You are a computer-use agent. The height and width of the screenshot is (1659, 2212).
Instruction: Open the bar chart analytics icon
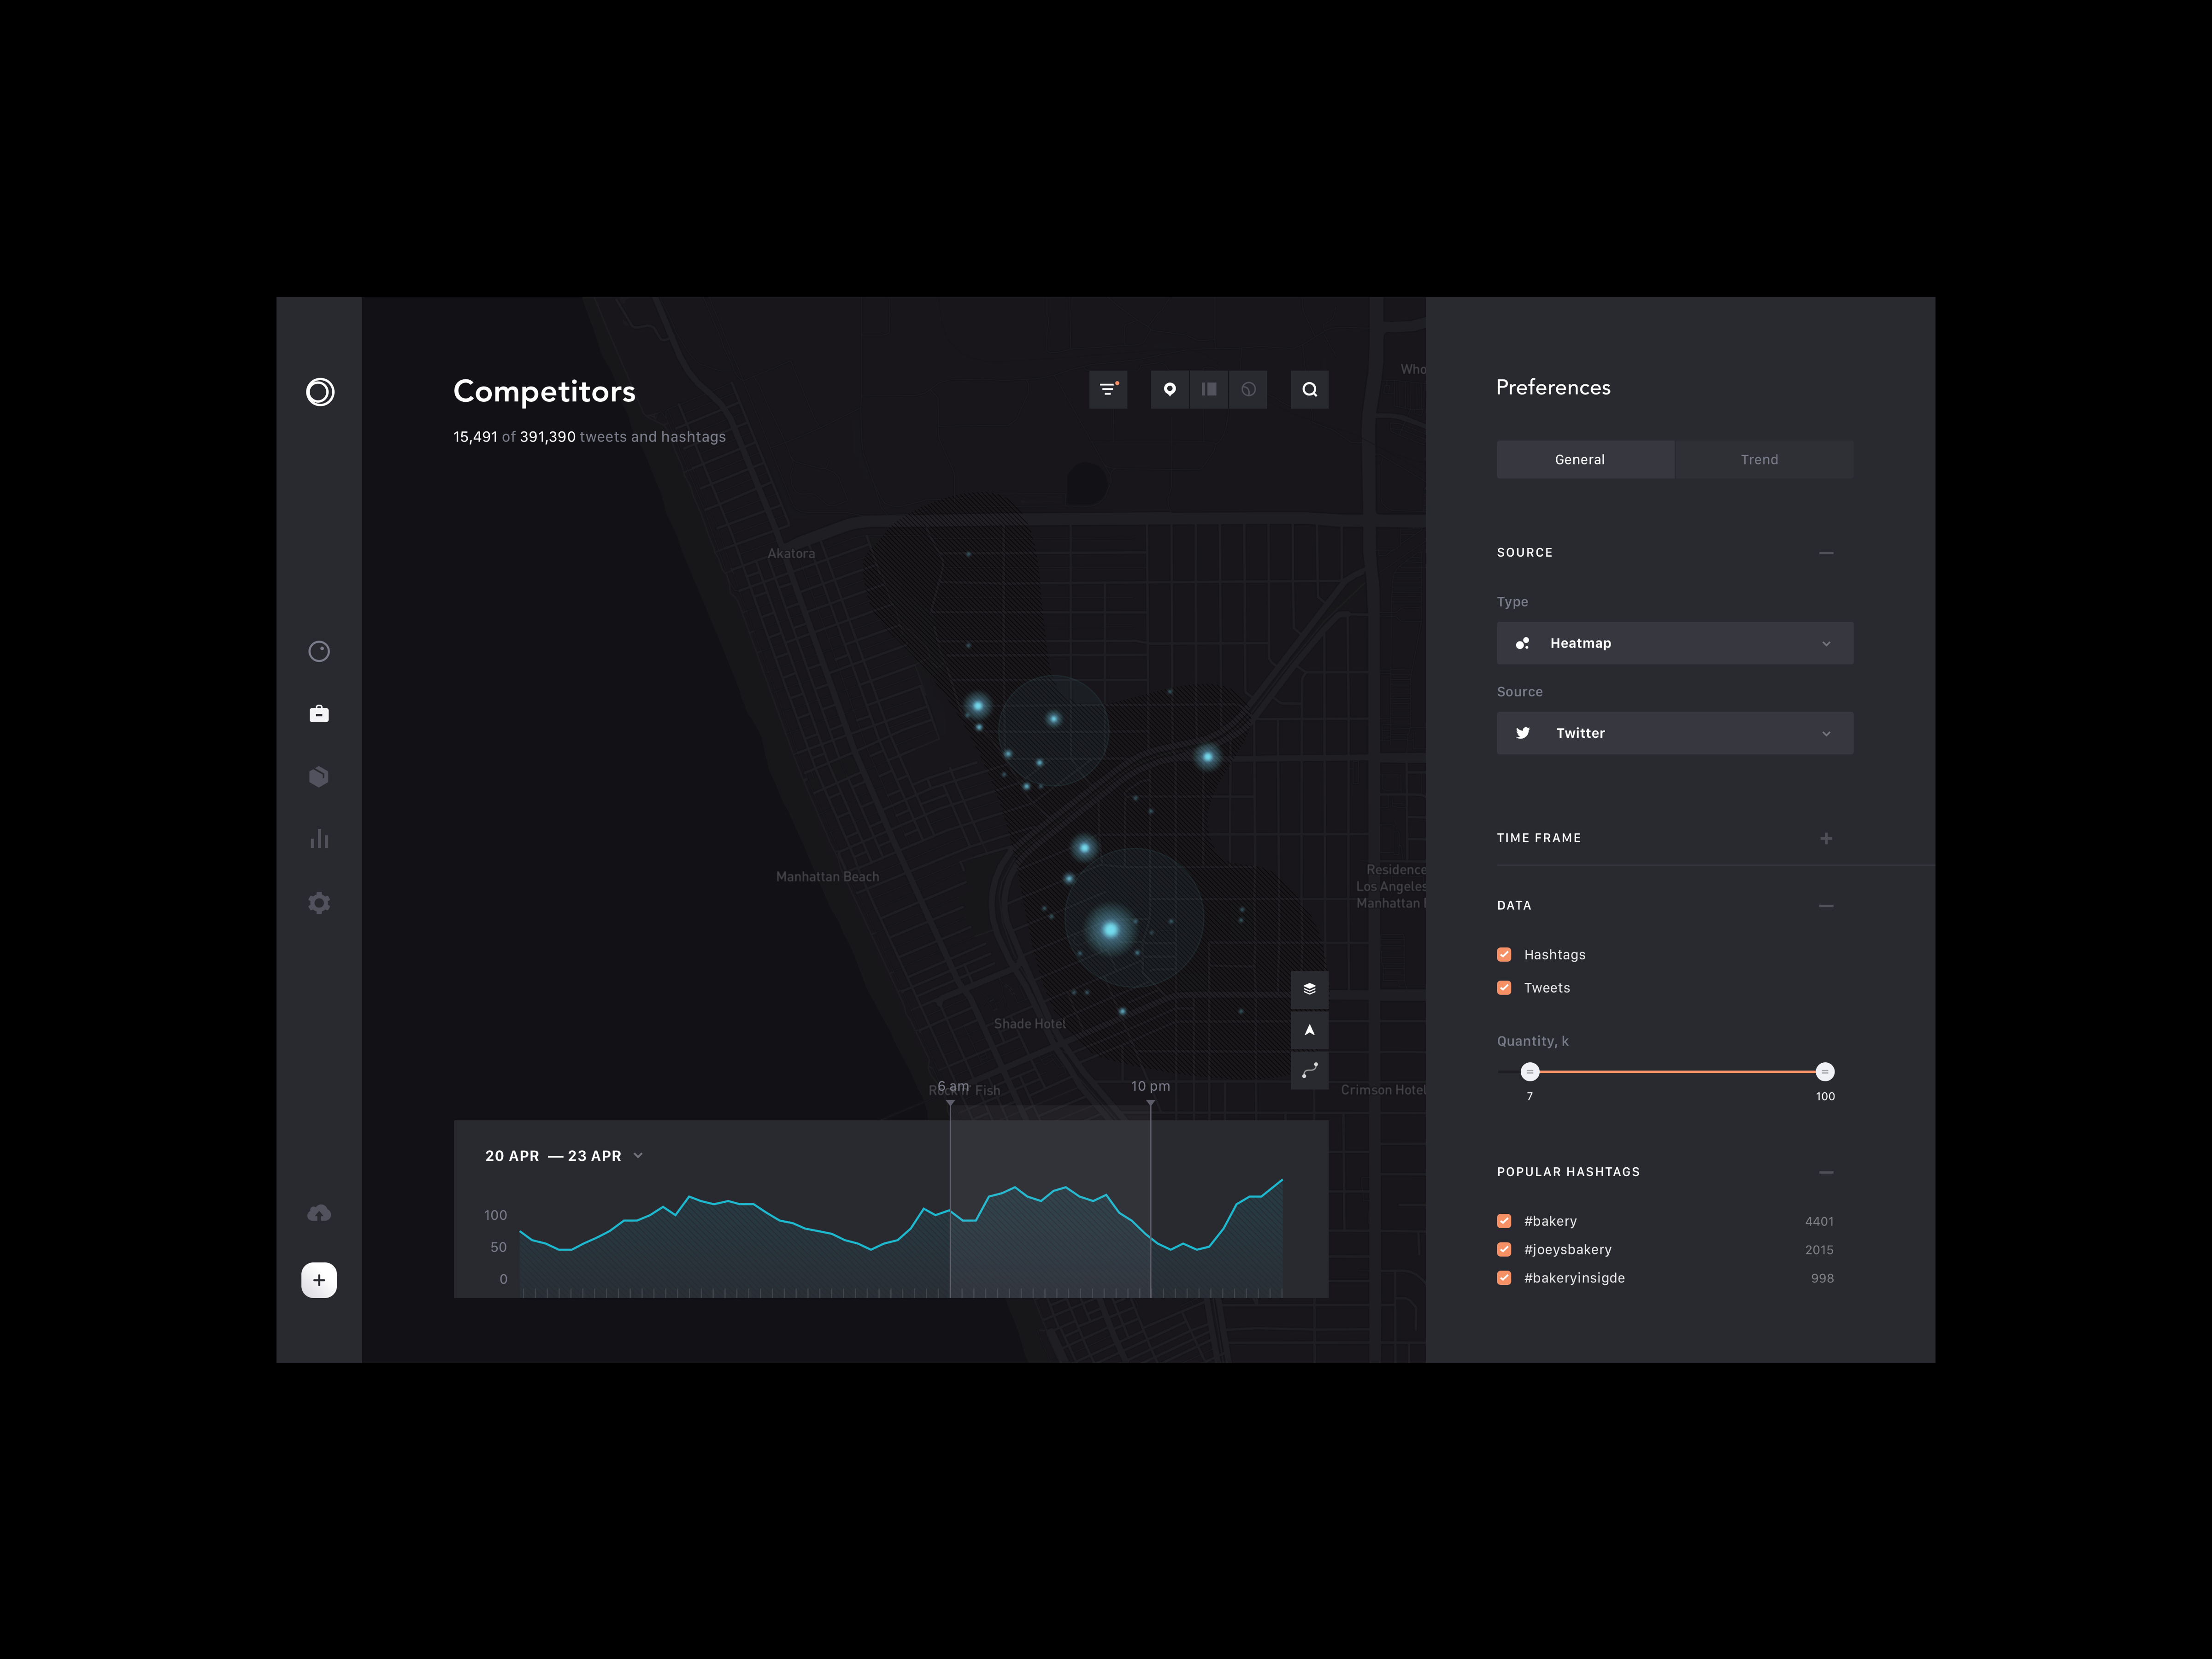319,839
